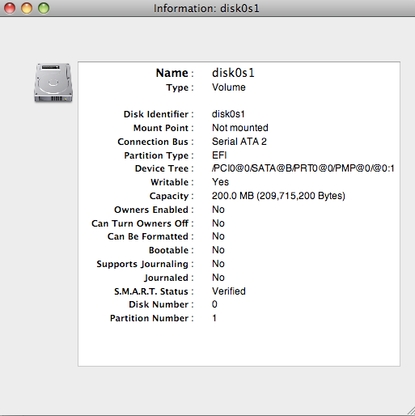415x416 pixels.
Task: Close the Information window with red button
Action: (x=10, y=8)
